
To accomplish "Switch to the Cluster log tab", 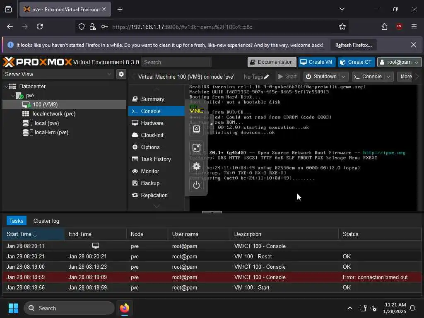I will [46, 221].
